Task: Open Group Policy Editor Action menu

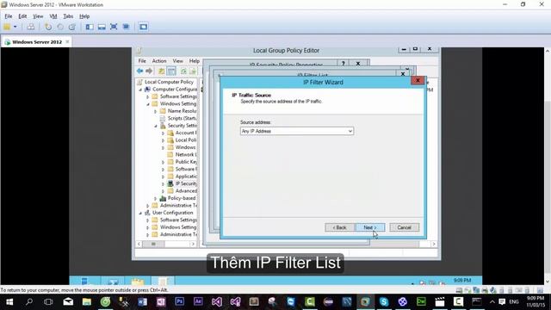Action: point(159,61)
